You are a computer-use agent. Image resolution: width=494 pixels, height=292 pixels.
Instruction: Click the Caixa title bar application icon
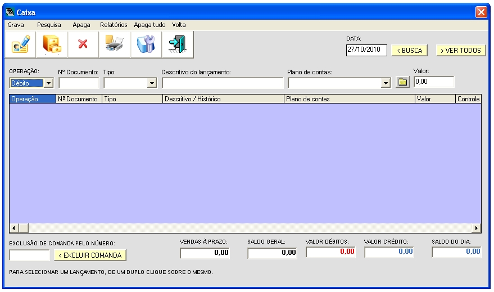(x=10, y=11)
